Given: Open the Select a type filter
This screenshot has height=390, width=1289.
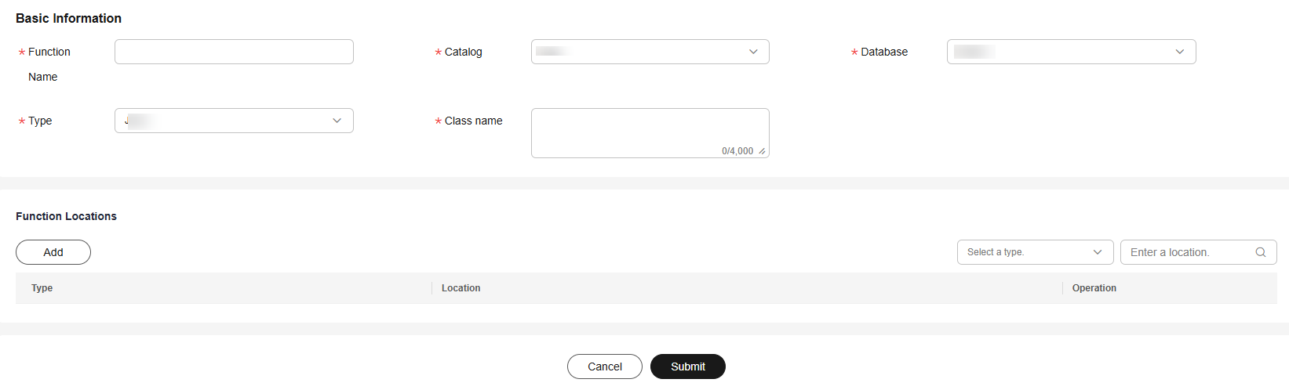Looking at the screenshot, I should click(1035, 252).
